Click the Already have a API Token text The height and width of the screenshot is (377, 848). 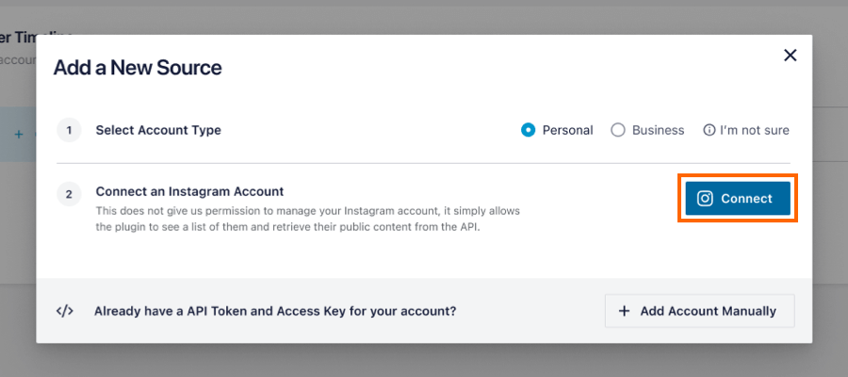(x=275, y=310)
